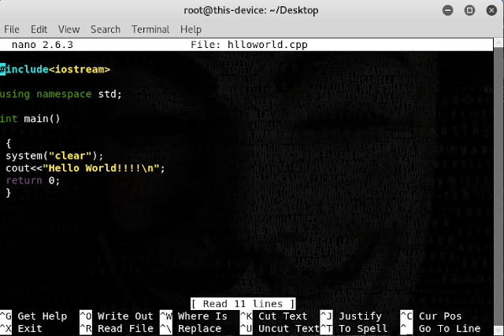
Task: Click the 'Read 11 lines' status message
Action: 243,304
